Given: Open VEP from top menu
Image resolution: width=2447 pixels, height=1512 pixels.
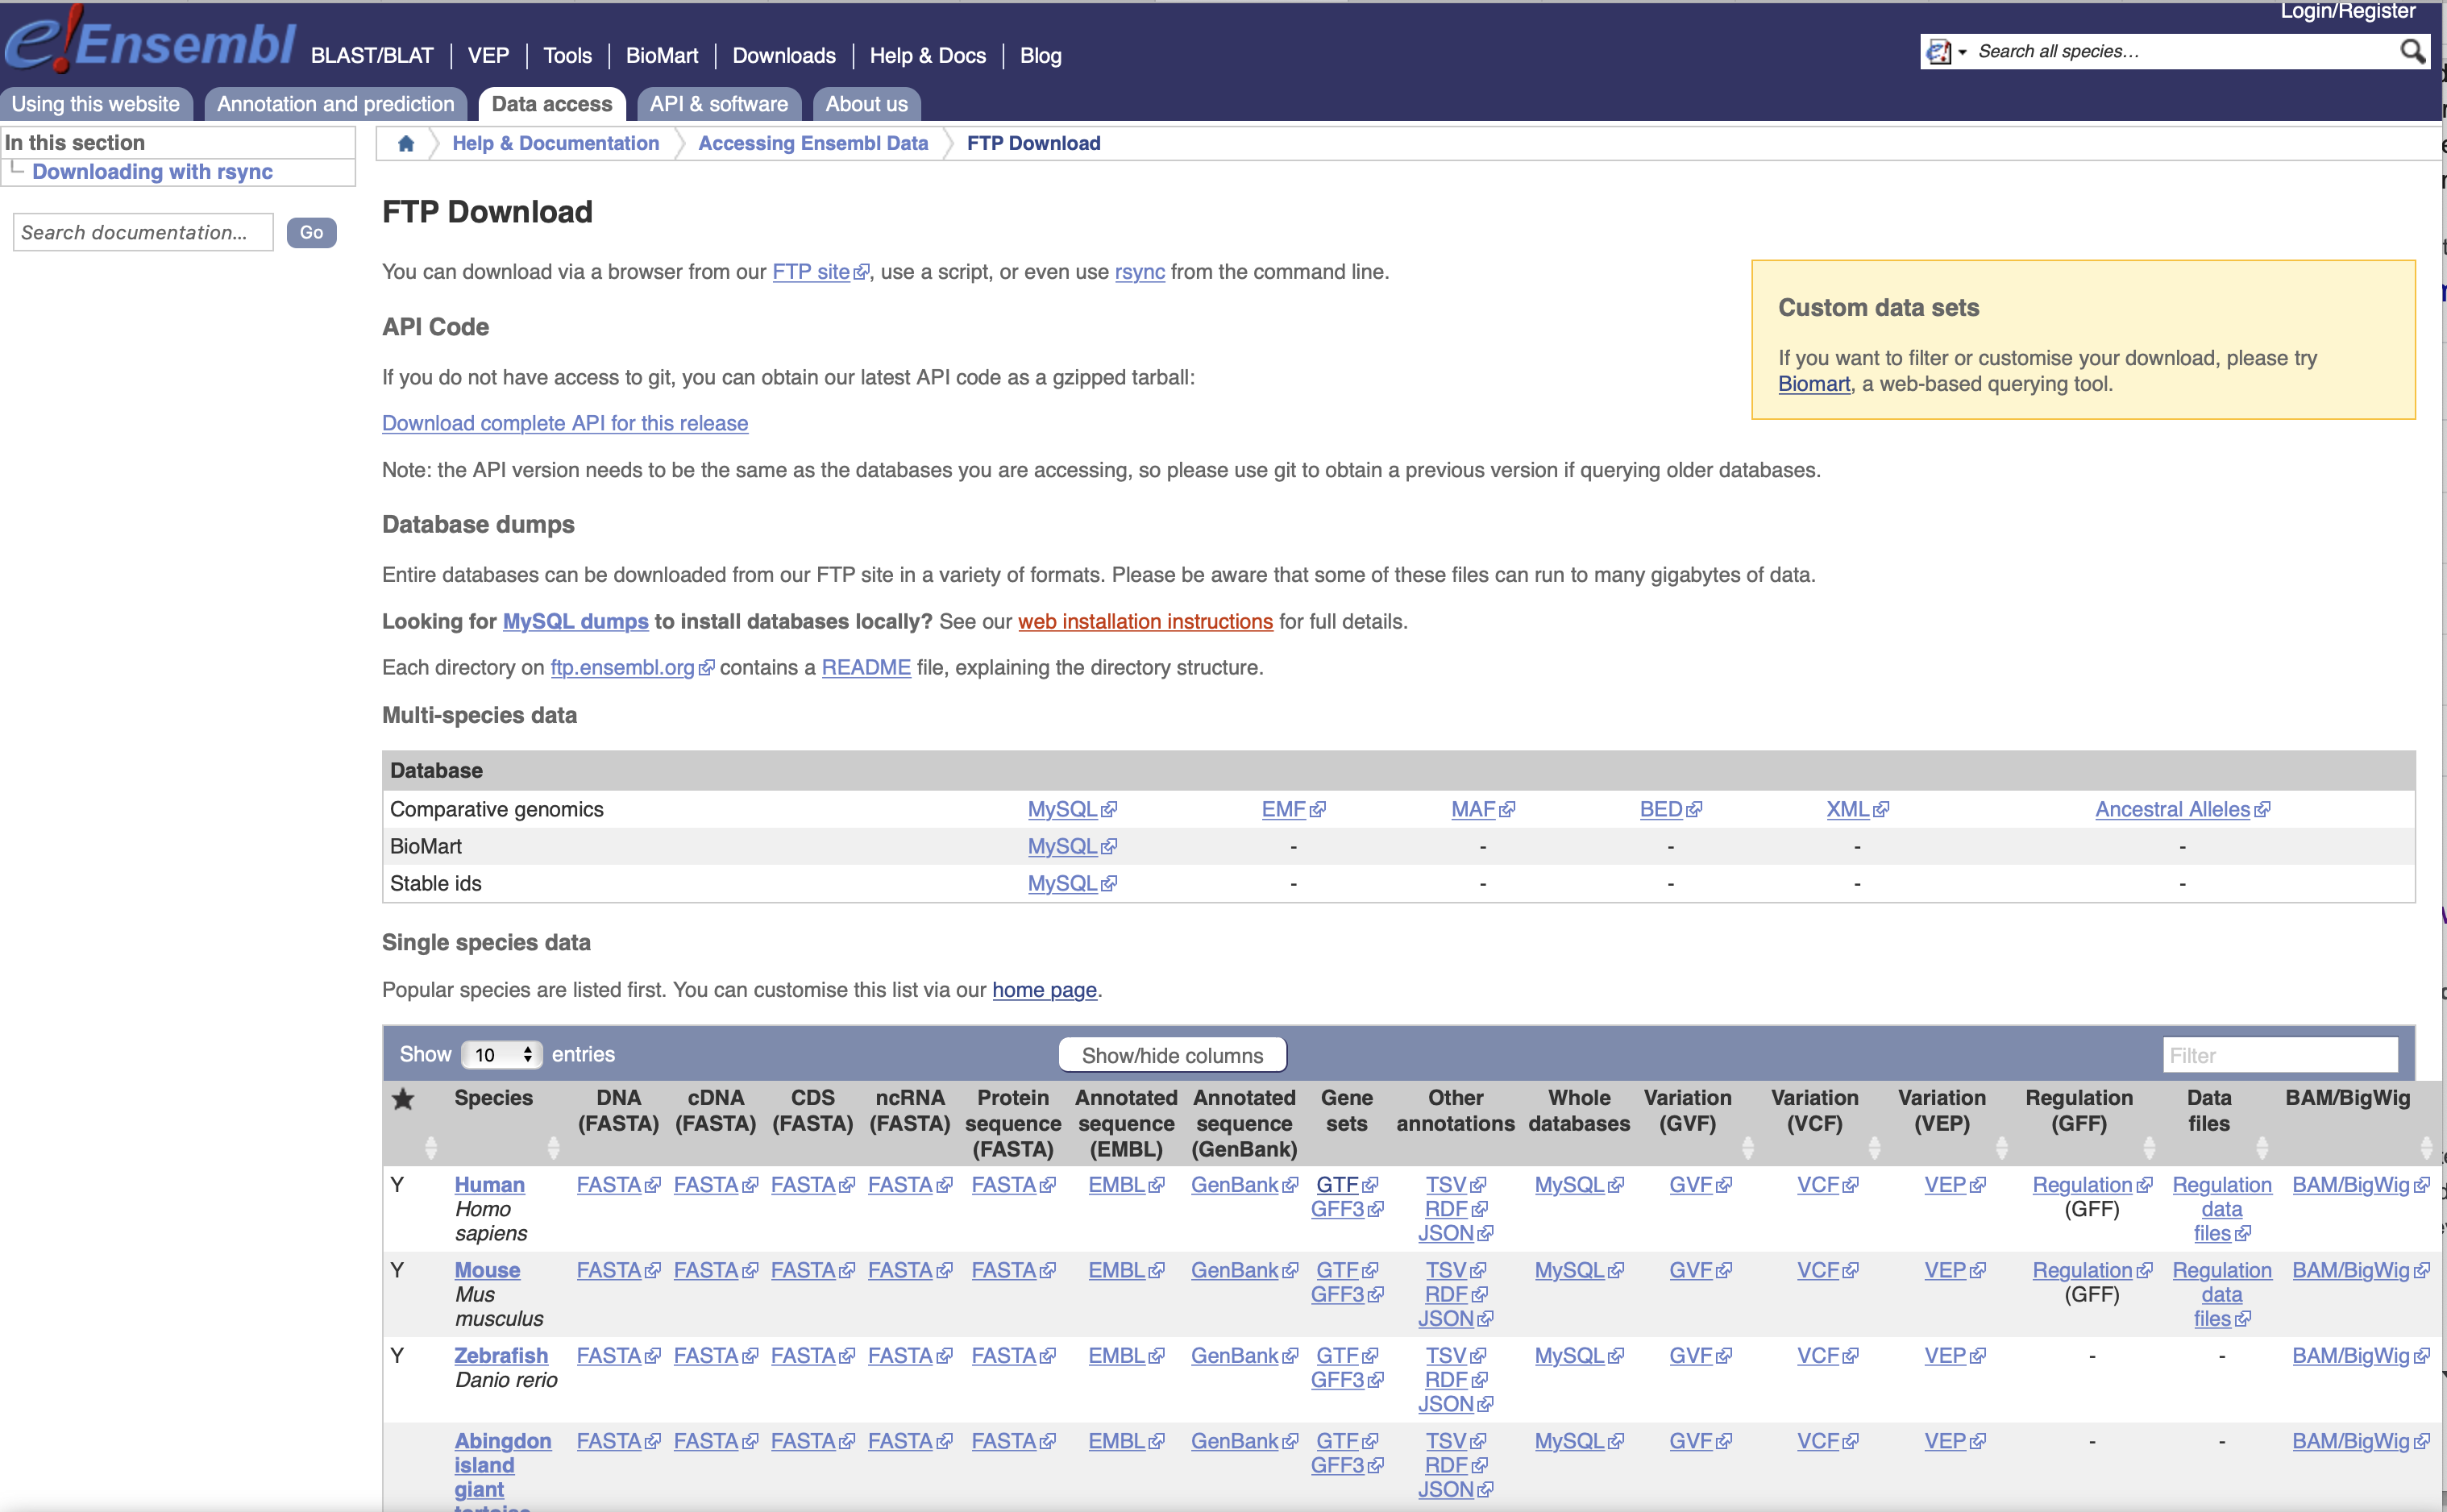Looking at the screenshot, I should click(488, 56).
